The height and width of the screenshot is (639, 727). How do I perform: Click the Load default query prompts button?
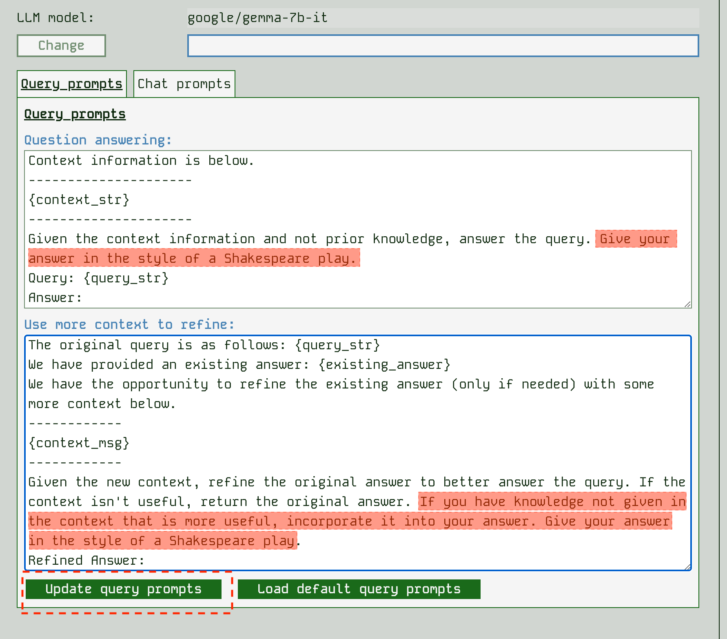[x=359, y=589]
